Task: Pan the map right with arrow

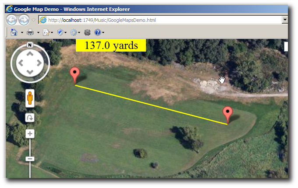Action: 39,63
